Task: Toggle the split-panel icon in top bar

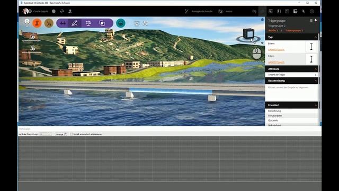Action: tap(279, 11)
